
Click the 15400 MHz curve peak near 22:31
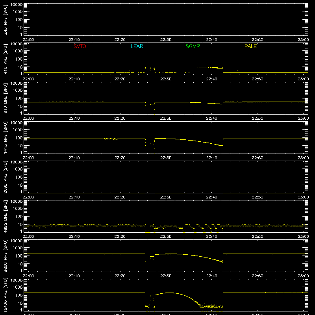tap(170, 293)
